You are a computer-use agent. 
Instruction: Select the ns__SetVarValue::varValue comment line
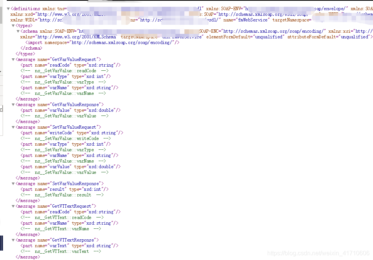(x=64, y=172)
